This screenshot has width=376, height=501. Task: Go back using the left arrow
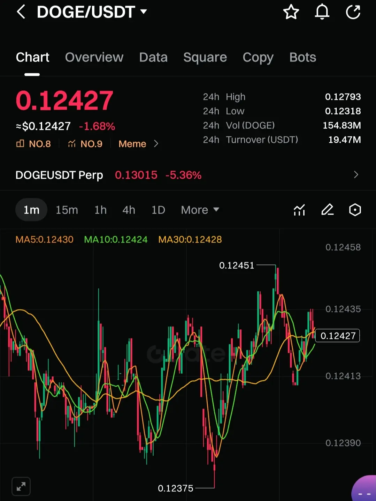[21, 12]
